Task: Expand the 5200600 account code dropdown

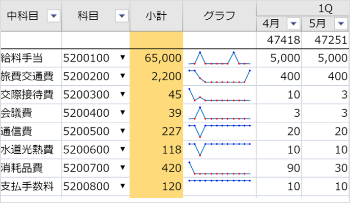Action: (x=123, y=149)
